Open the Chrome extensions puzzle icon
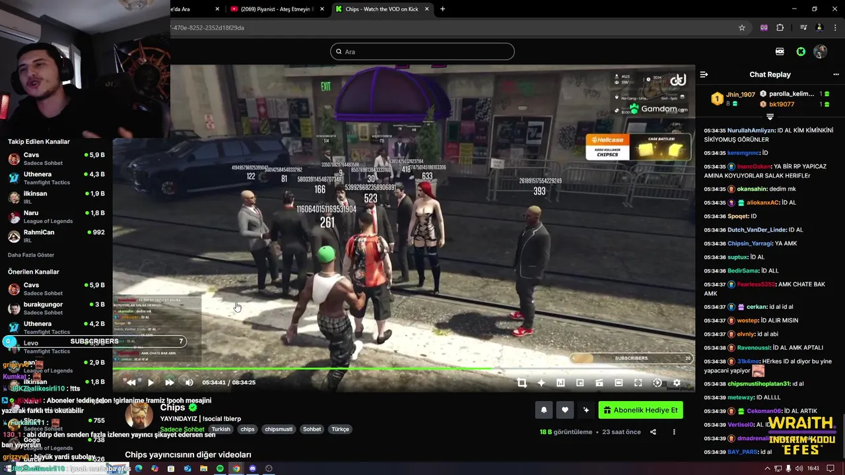845x475 pixels. (x=780, y=28)
